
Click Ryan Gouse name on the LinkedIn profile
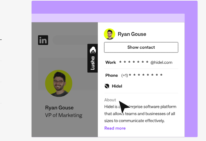[x=59, y=108]
